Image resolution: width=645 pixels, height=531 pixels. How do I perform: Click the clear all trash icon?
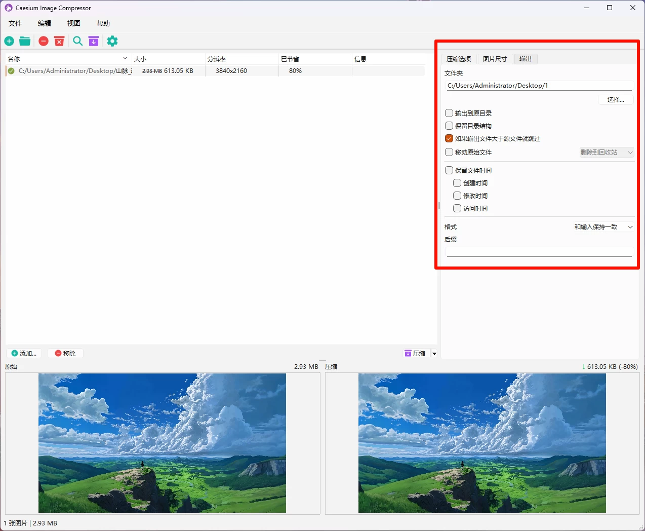click(x=59, y=41)
